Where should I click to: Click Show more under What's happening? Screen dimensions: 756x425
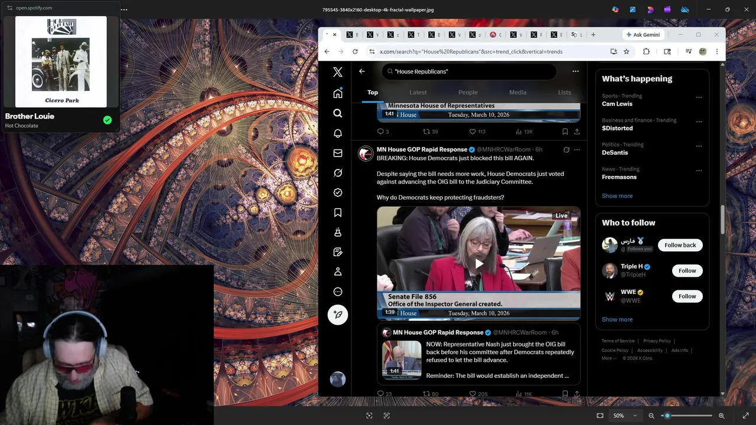click(x=617, y=196)
